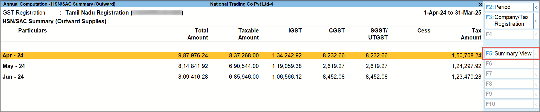
Task: Click the 1-Apr-24 to 31-Mar-25 period text
Action: point(452,13)
